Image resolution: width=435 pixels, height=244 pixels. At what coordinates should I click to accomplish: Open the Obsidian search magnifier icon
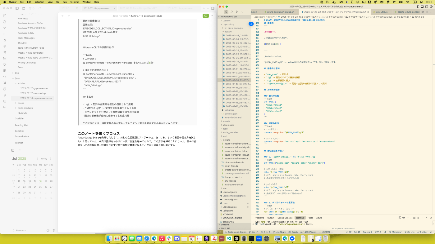(x=40, y=8)
